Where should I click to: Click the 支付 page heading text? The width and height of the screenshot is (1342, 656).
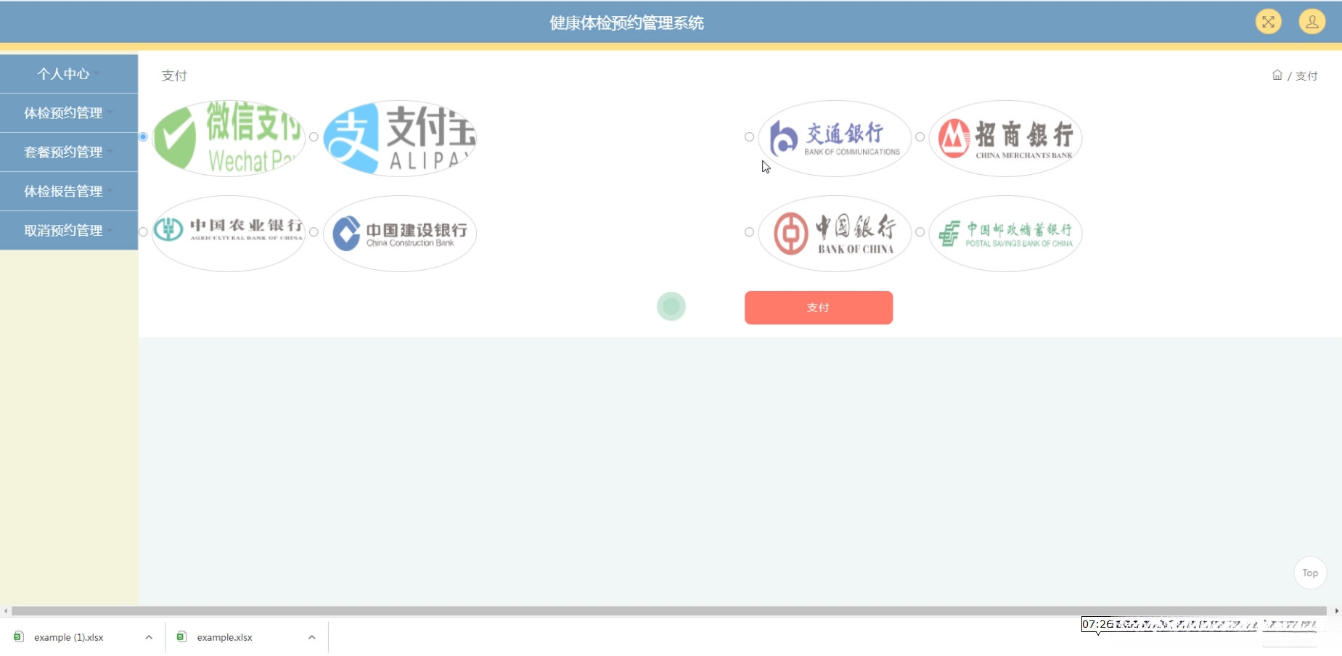click(x=174, y=75)
